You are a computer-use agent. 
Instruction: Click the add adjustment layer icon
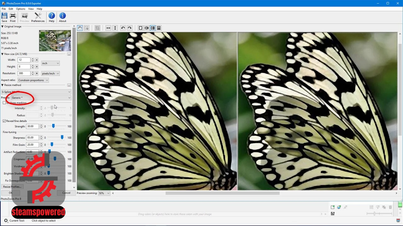(x=339, y=207)
